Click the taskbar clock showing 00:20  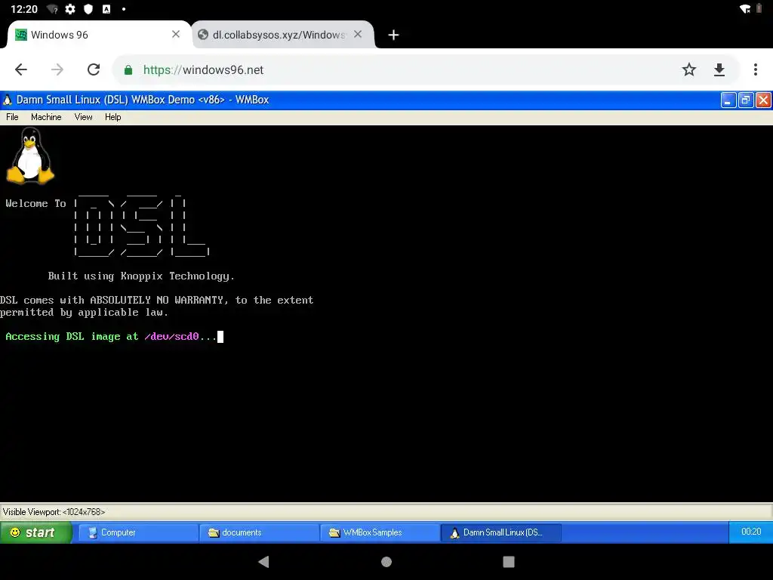coord(751,532)
